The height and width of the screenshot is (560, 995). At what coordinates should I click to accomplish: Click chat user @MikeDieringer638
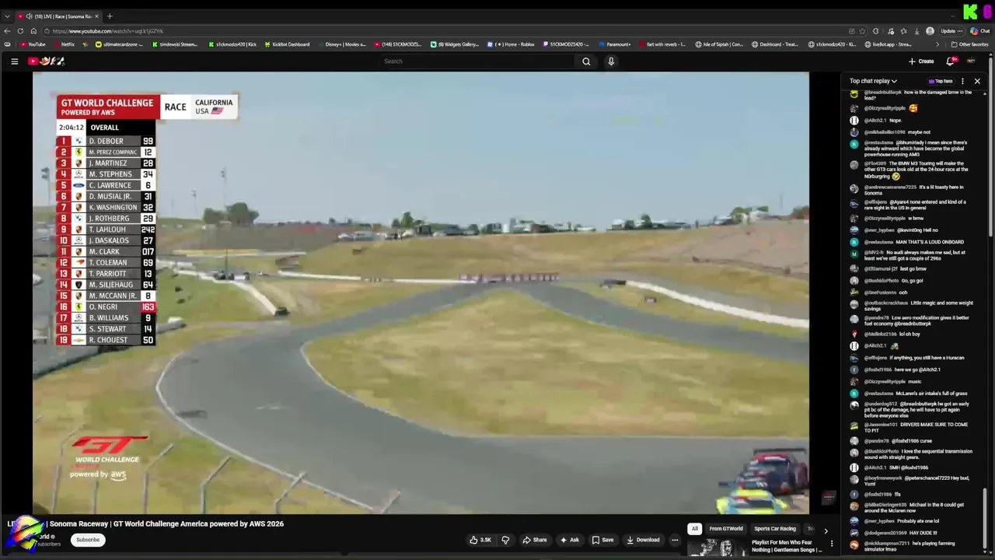click(x=885, y=505)
